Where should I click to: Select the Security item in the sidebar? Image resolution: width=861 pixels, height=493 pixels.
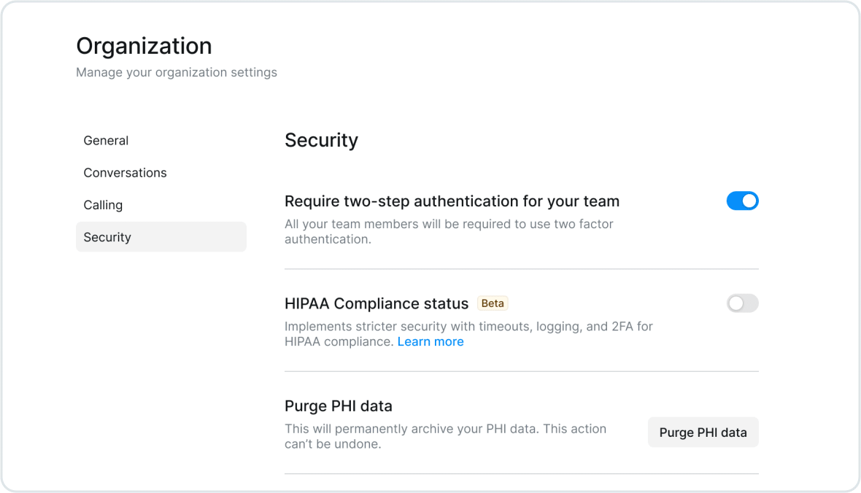coord(161,237)
